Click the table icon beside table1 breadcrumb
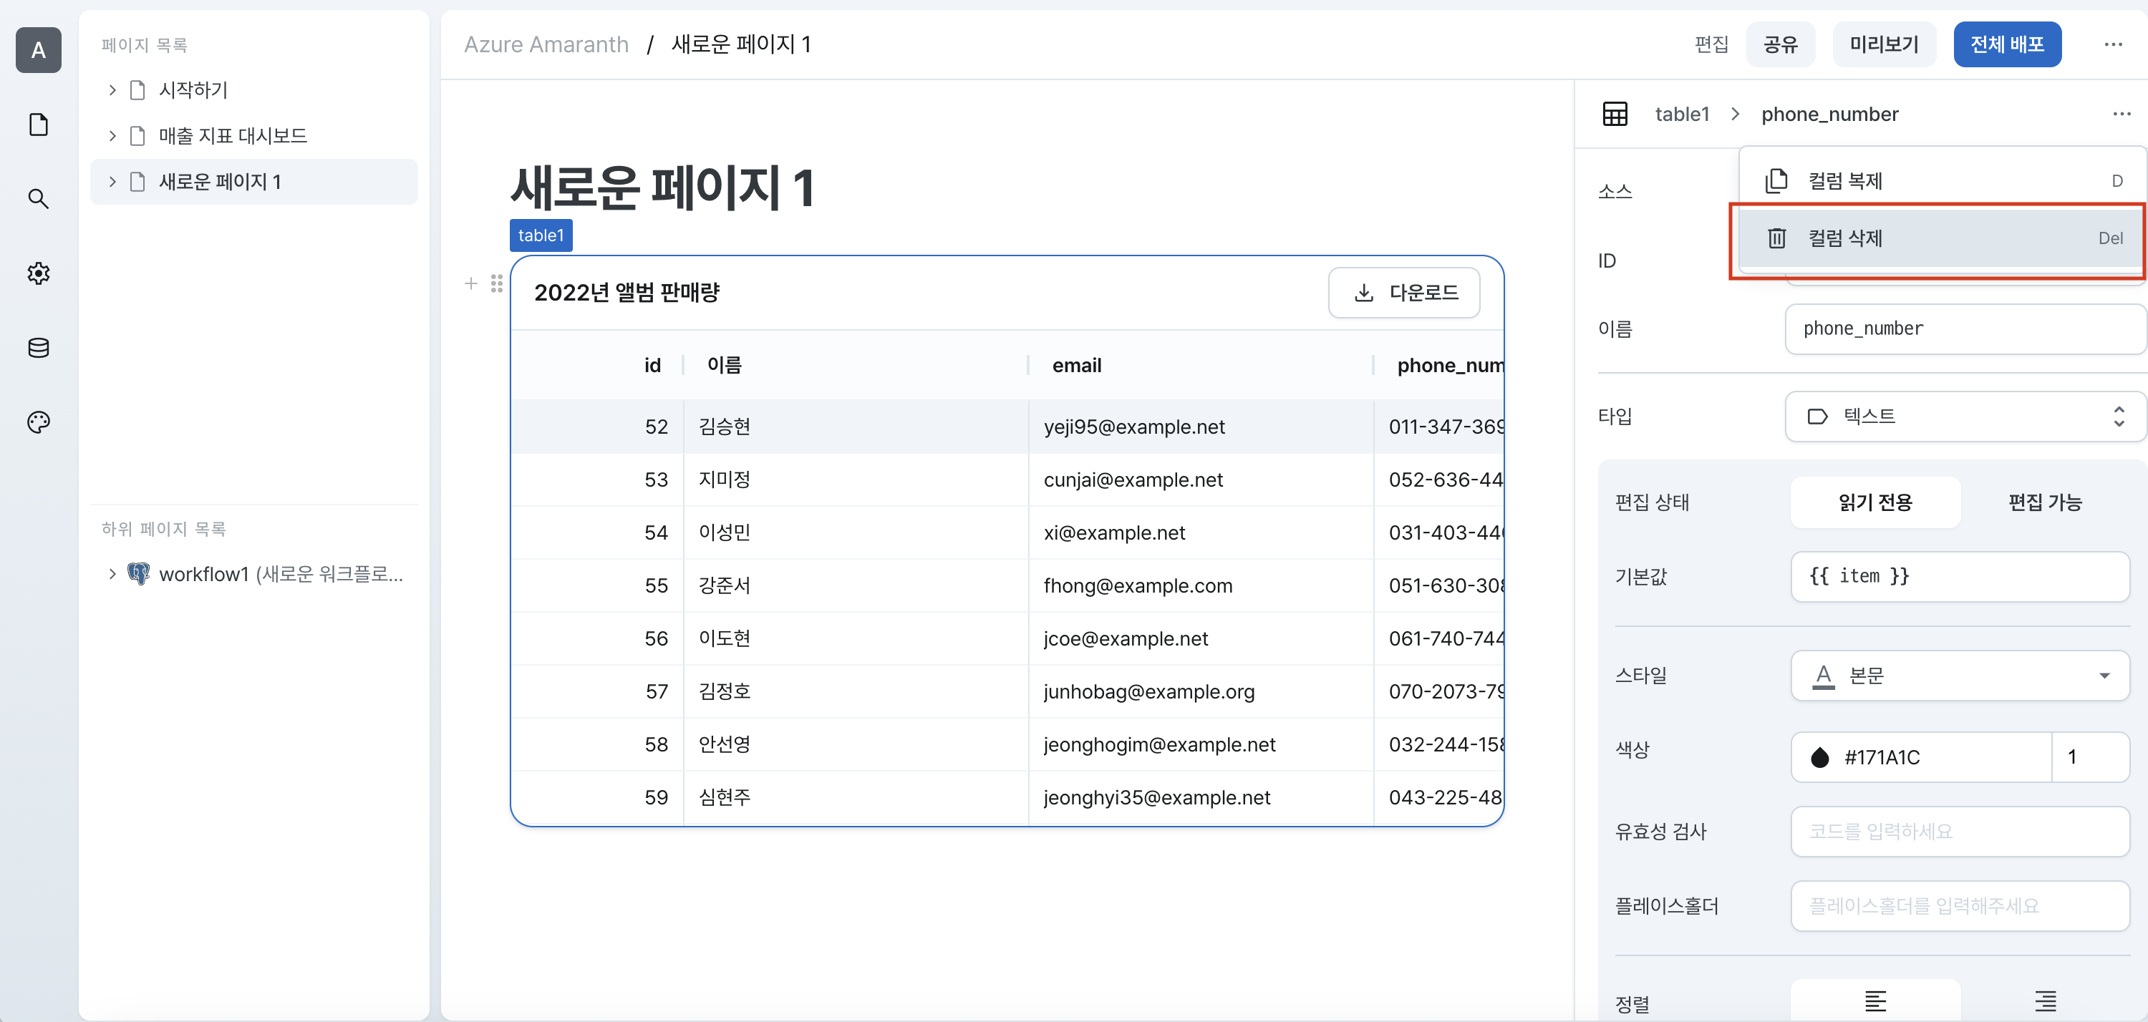 (x=1615, y=115)
